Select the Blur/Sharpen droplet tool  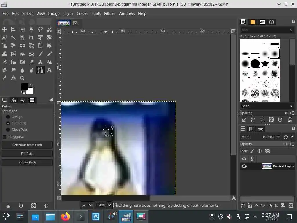tap(22, 70)
